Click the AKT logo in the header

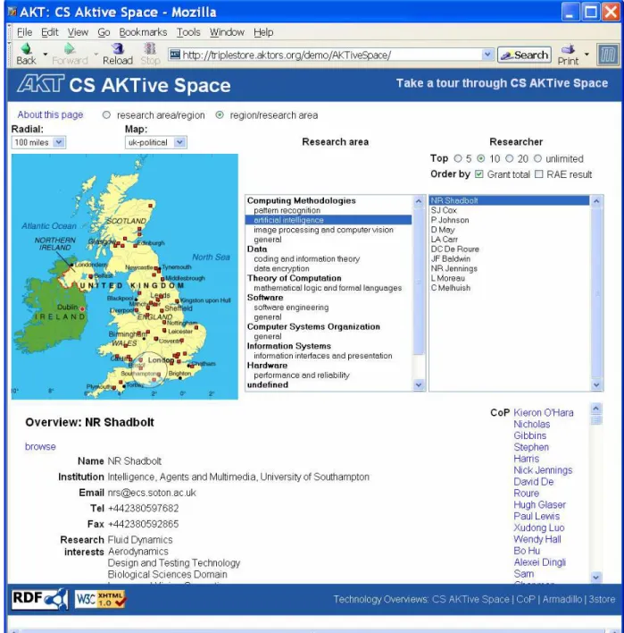point(40,83)
